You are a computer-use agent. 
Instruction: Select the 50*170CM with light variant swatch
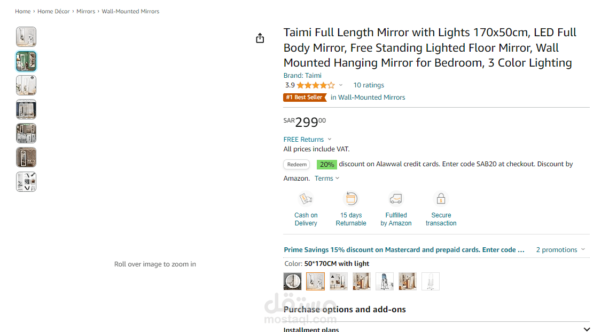[x=315, y=281]
